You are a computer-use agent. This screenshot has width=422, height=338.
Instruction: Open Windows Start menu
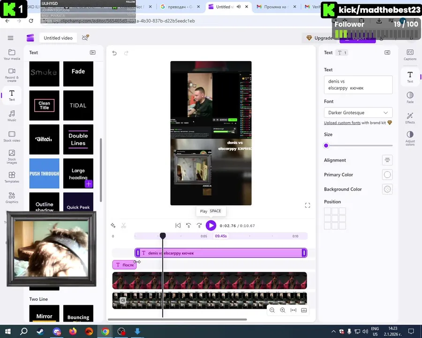(x=8, y=331)
